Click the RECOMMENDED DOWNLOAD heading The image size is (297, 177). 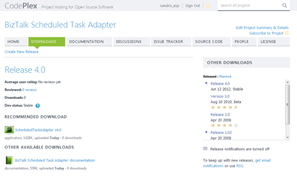tap(36, 117)
